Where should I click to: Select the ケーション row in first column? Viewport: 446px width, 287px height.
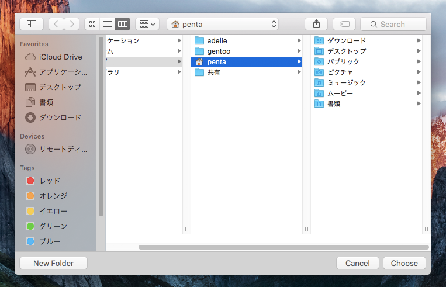coord(144,41)
